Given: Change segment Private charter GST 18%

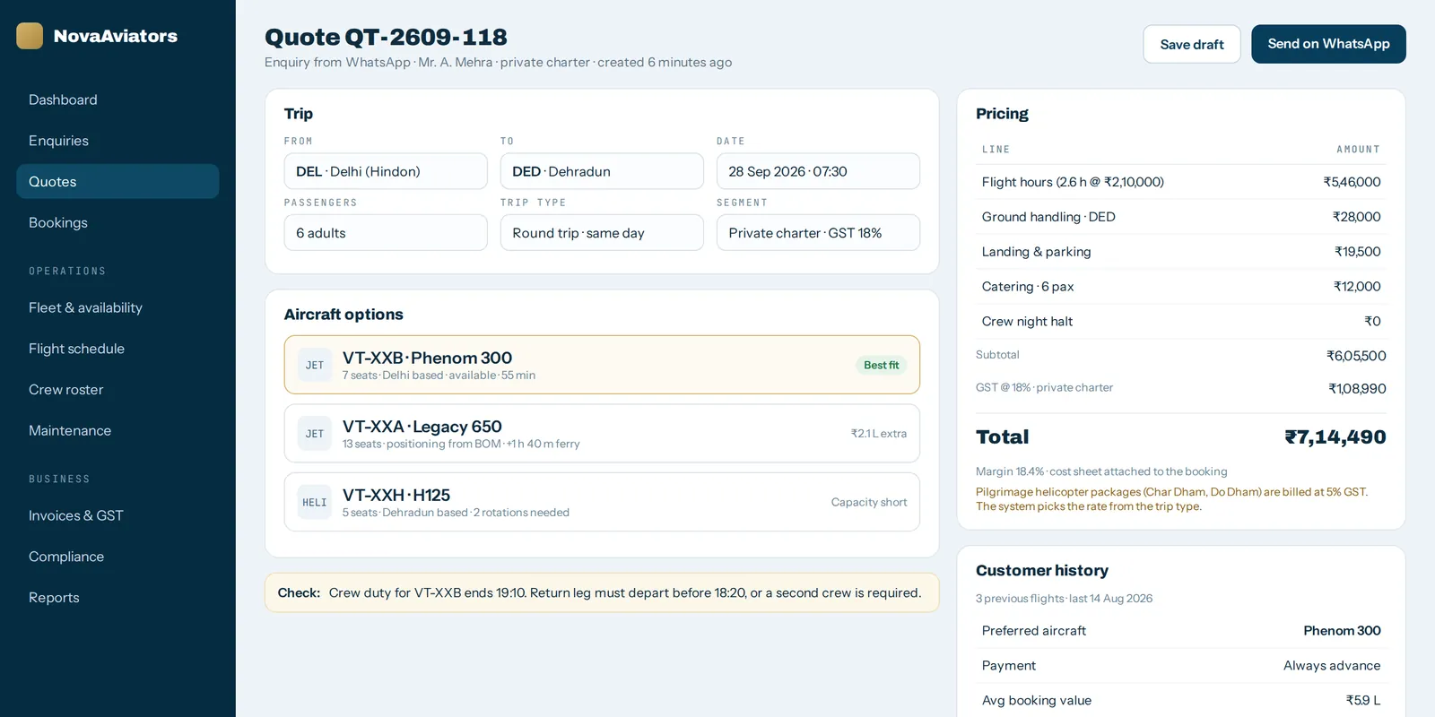Looking at the screenshot, I should 818,233.
